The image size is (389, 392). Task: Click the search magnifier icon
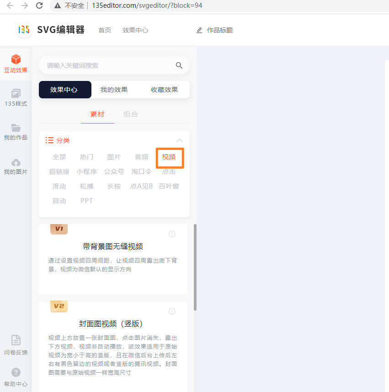click(x=179, y=65)
